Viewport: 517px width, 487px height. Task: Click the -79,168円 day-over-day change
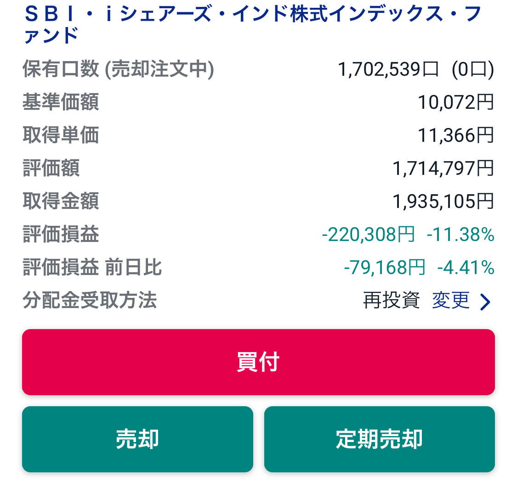click(384, 268)
